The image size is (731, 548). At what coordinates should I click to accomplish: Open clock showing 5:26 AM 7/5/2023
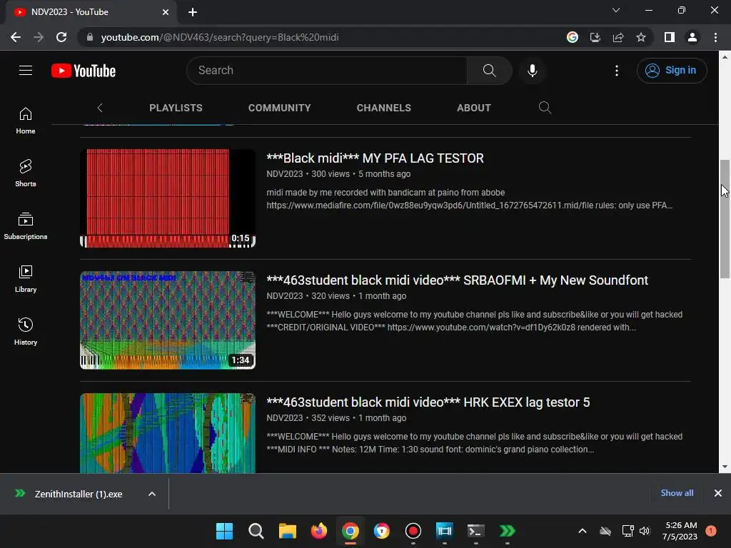point(680,531)
